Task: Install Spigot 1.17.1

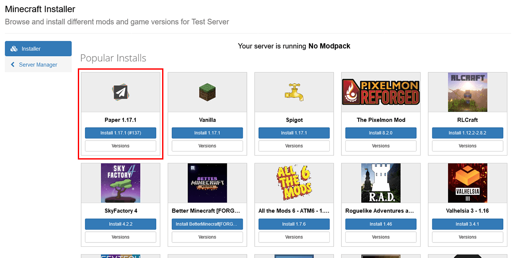Action: 294,133
